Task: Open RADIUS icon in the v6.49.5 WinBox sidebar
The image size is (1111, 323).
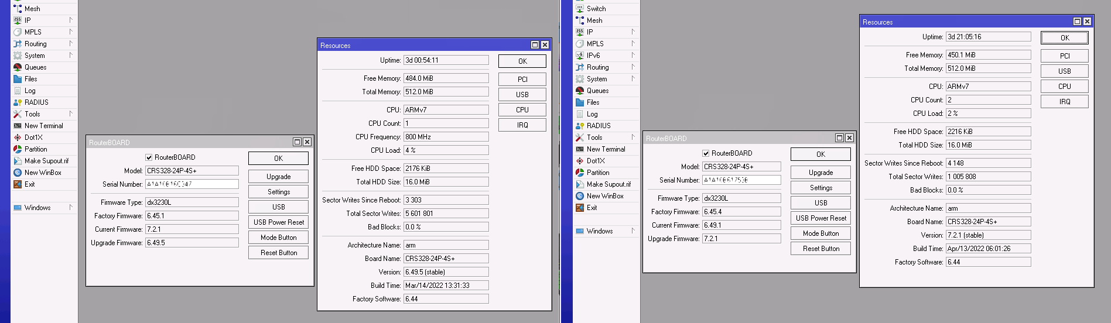Action: click(x=18, y=102)
